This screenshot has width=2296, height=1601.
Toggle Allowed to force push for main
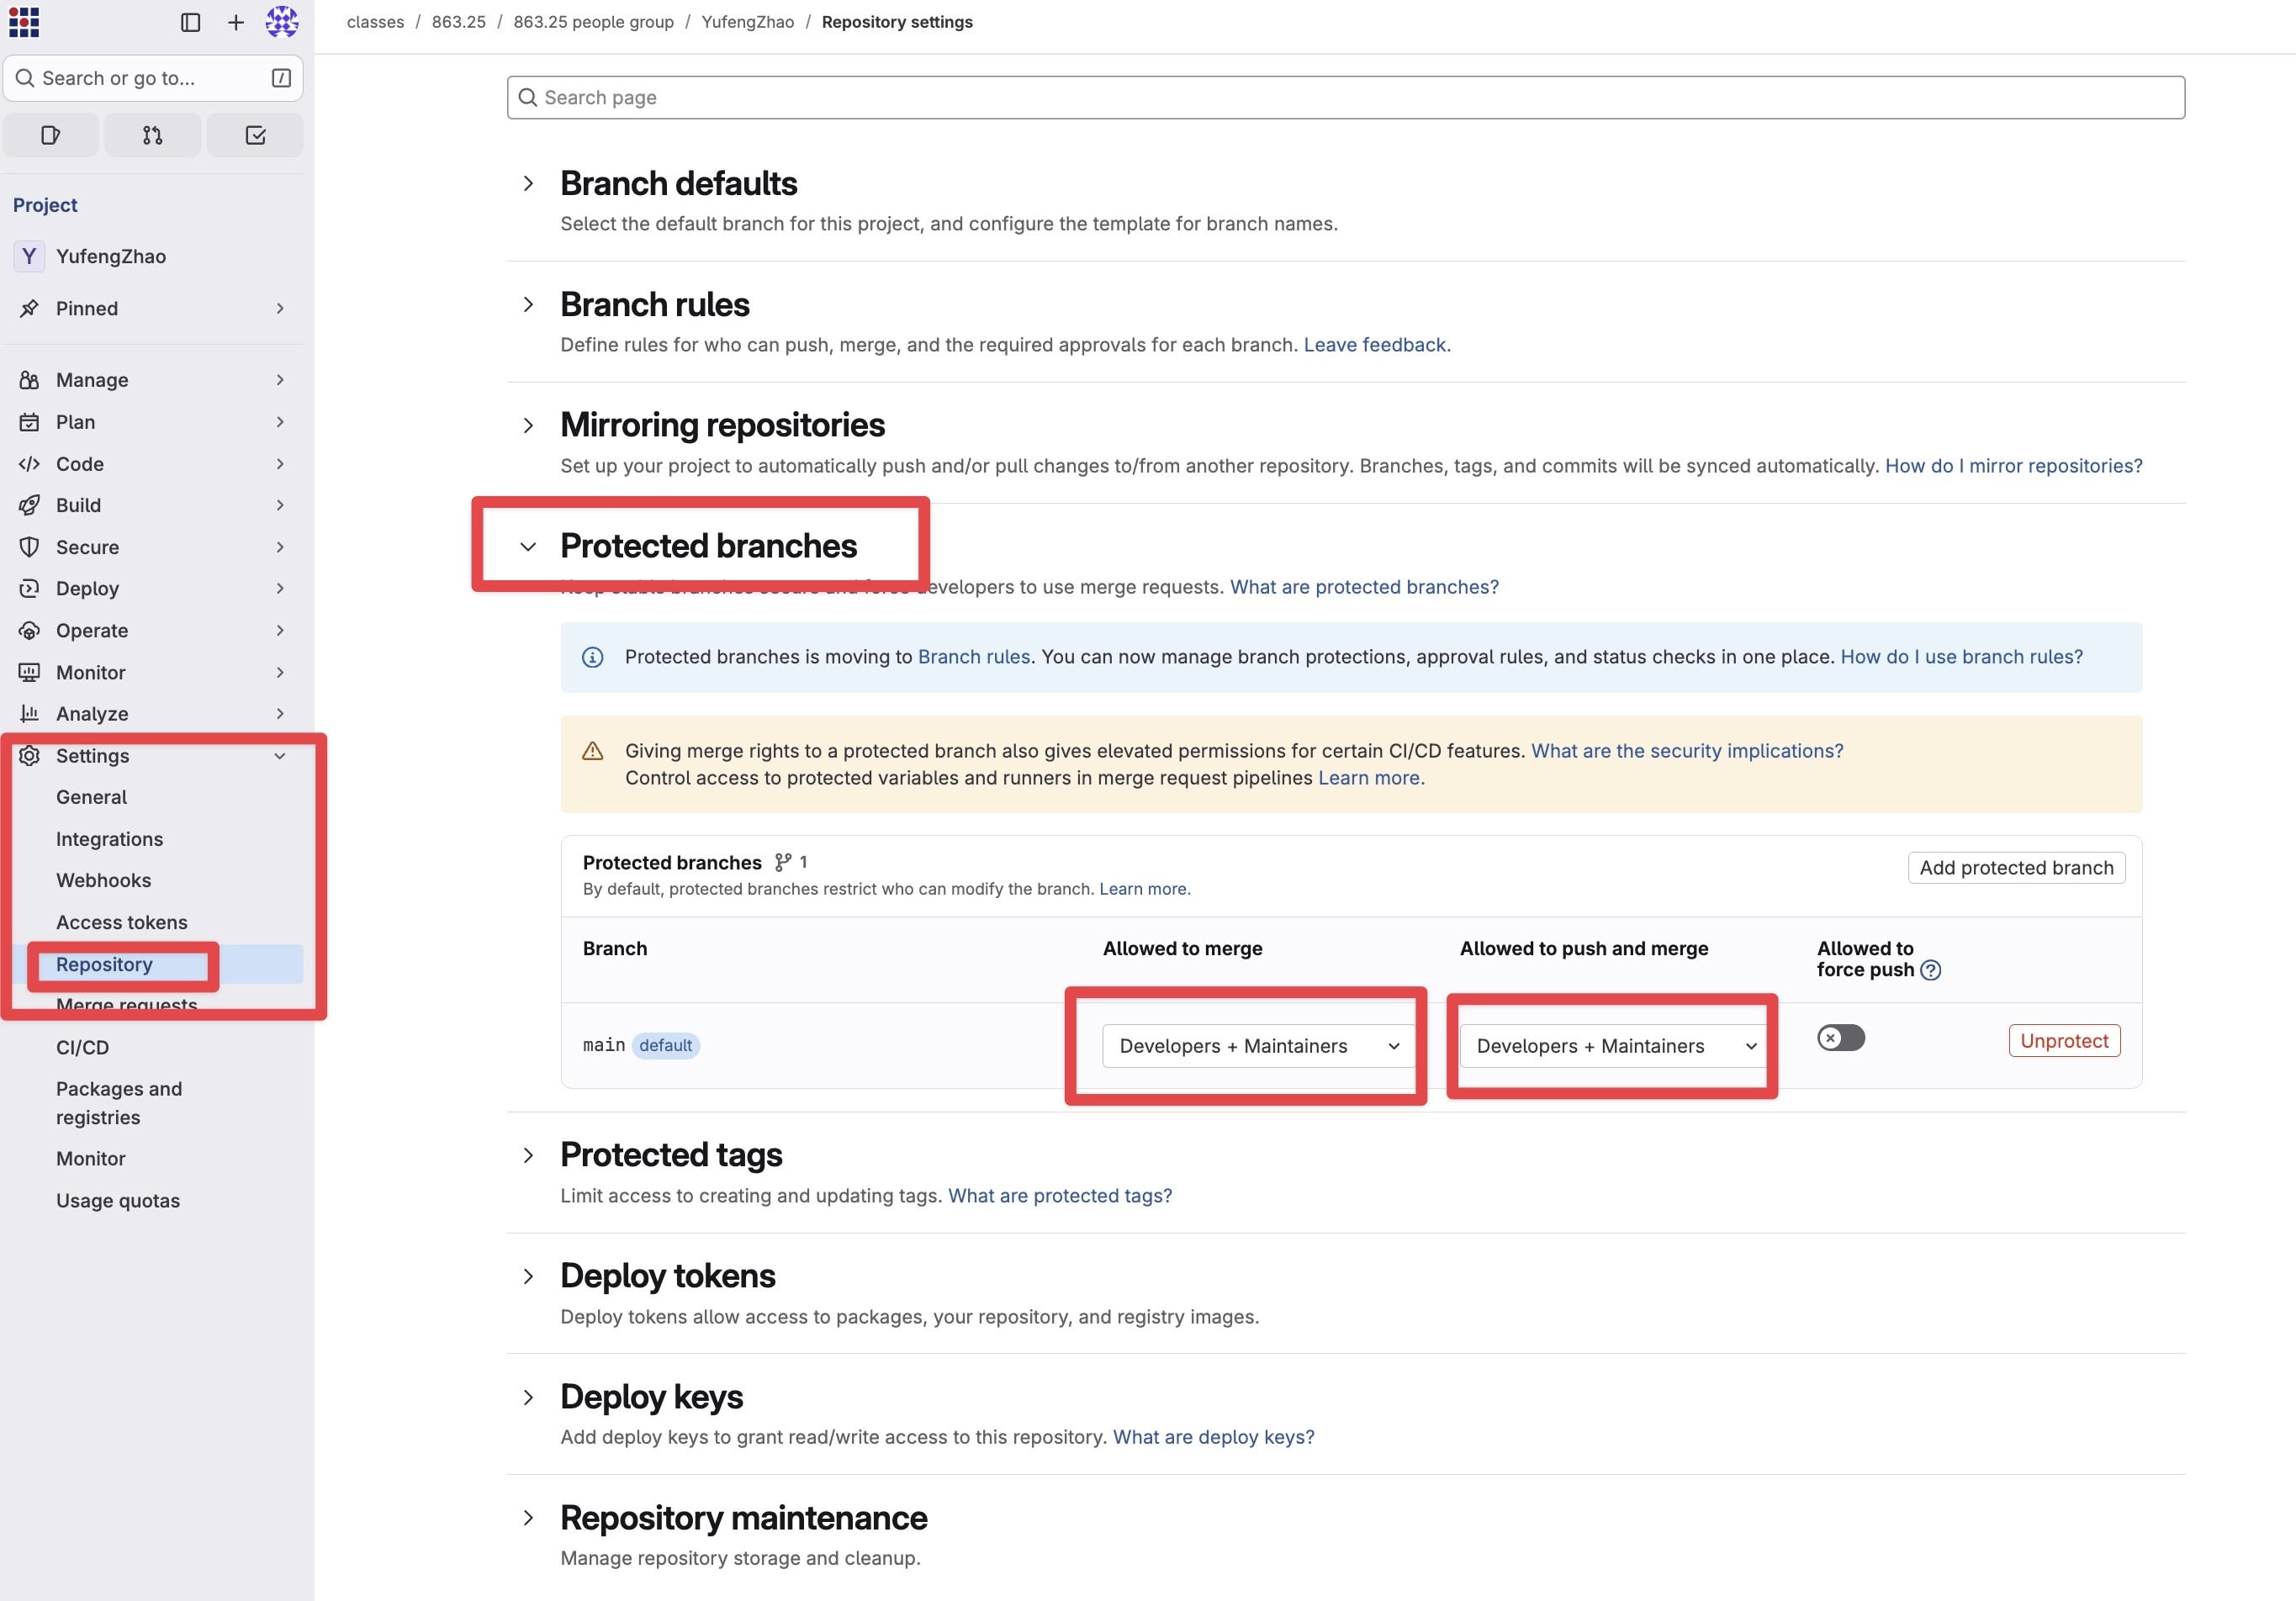(x=1840, y=1038)
